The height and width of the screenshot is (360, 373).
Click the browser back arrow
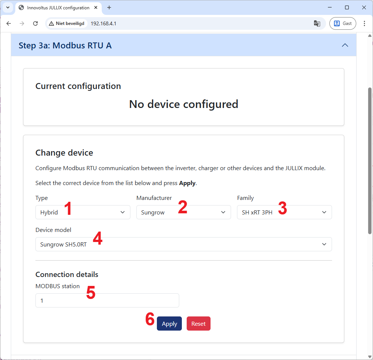click(x=9, y=23)
